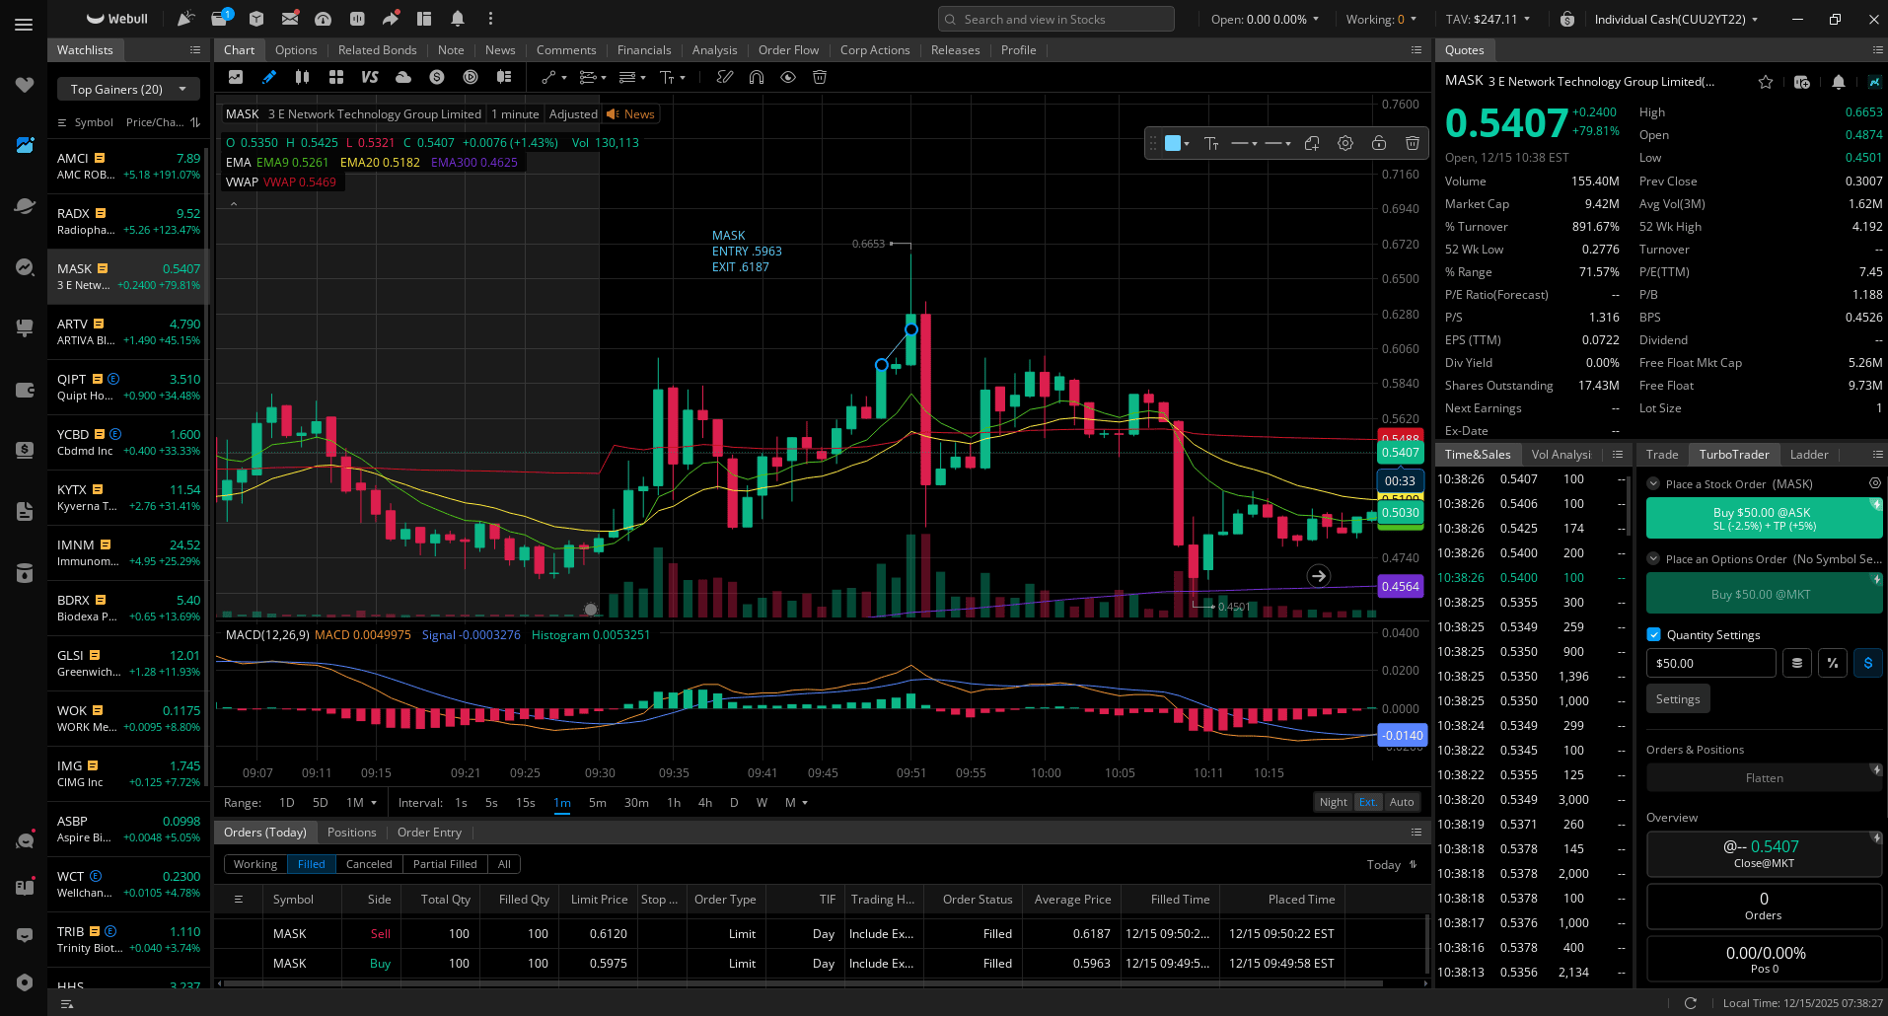The width and height of the screenshot is (1888, 1016).
Task: Toggle drawings visibility eye icon
Action: pos(788,77)
